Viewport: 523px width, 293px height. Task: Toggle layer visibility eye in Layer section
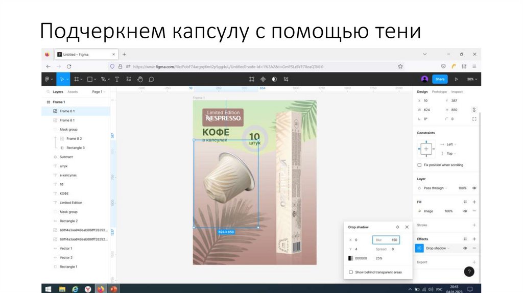(x=474, y=188)
